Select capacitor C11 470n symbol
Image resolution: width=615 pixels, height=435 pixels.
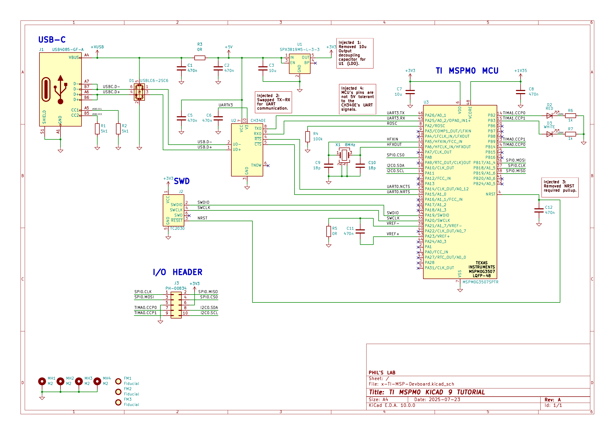[x=360, y=231]
